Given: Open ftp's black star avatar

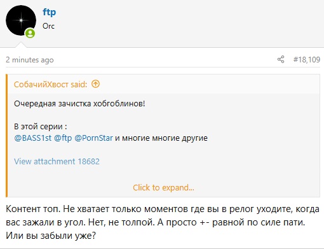Looking at the screenshot, I should click(x=21, y=20).
